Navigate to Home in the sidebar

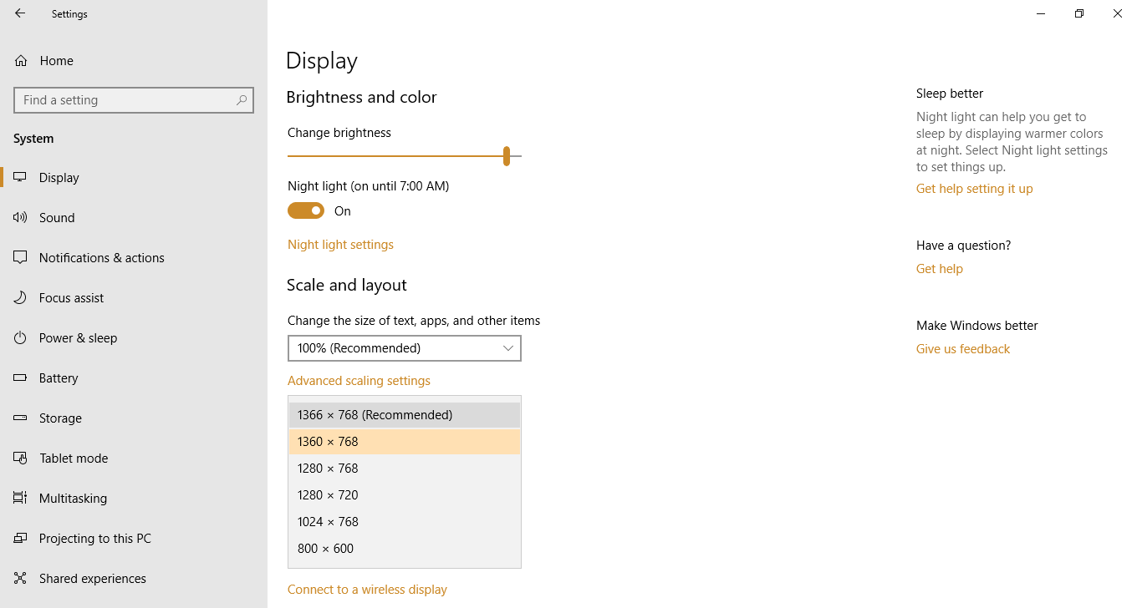coord(55,60)
